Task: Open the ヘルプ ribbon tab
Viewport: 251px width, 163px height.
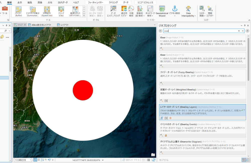Action: (76, 3)
